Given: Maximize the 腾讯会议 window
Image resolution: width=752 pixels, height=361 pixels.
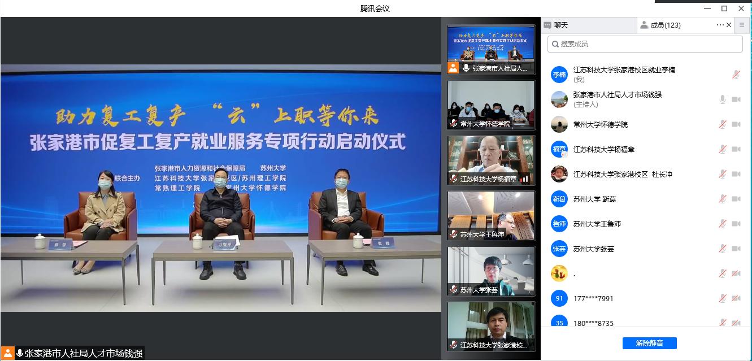Looking at the screenshot, I should click(x=724, y=8).
